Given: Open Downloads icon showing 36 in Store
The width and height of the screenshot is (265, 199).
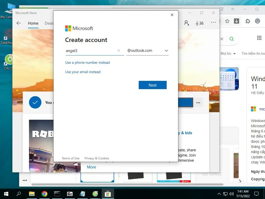Looking at the screenshot, I should tap(200, 23).
